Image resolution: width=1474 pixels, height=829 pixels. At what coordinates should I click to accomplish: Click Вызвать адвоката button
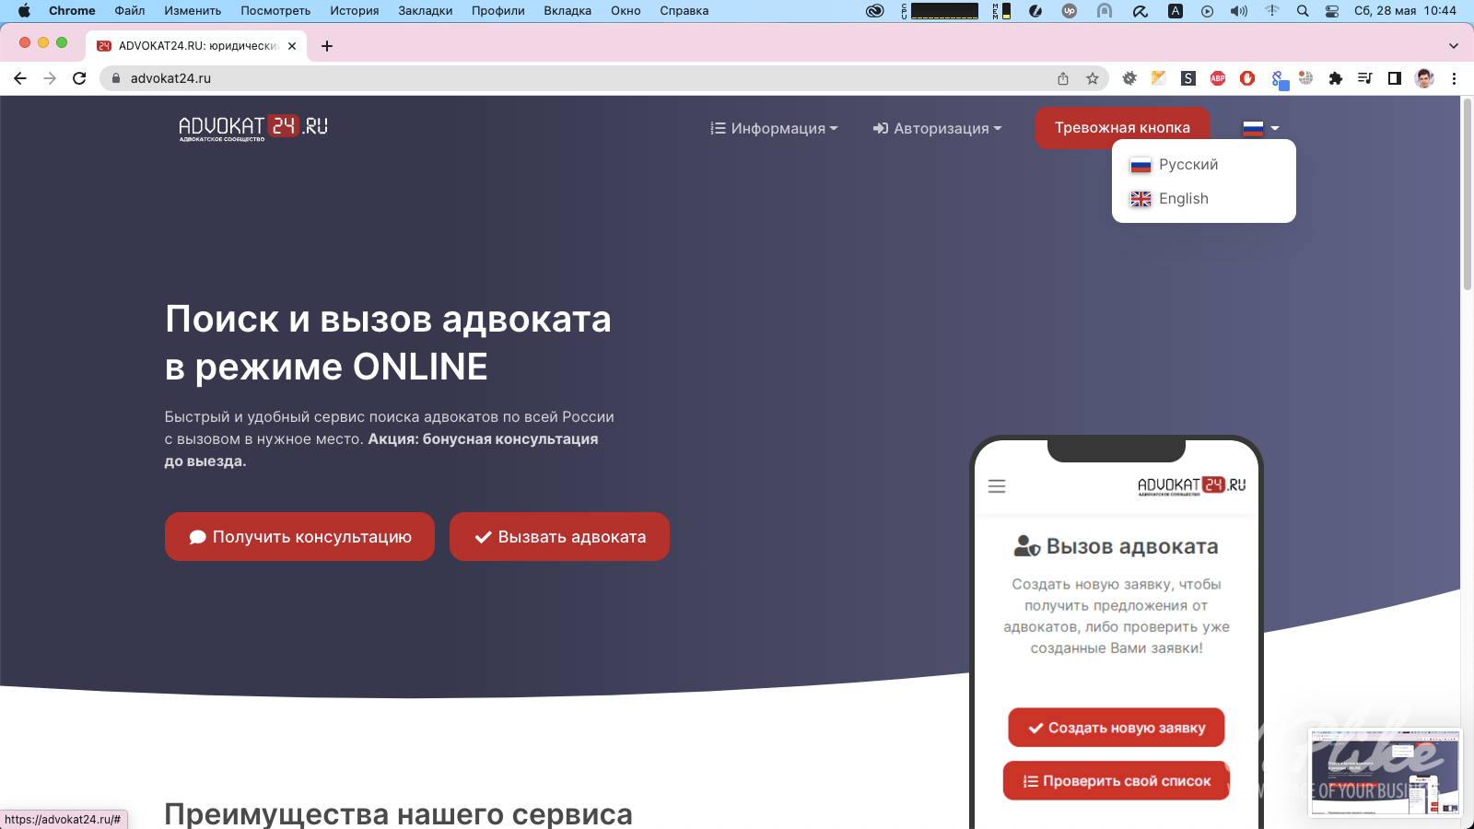[x=559, y=537]
